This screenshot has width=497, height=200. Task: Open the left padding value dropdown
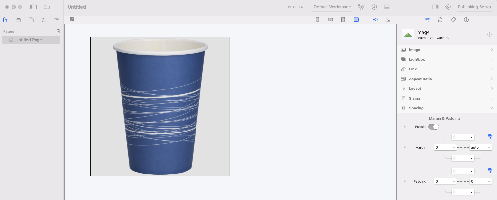pos(445,181)
